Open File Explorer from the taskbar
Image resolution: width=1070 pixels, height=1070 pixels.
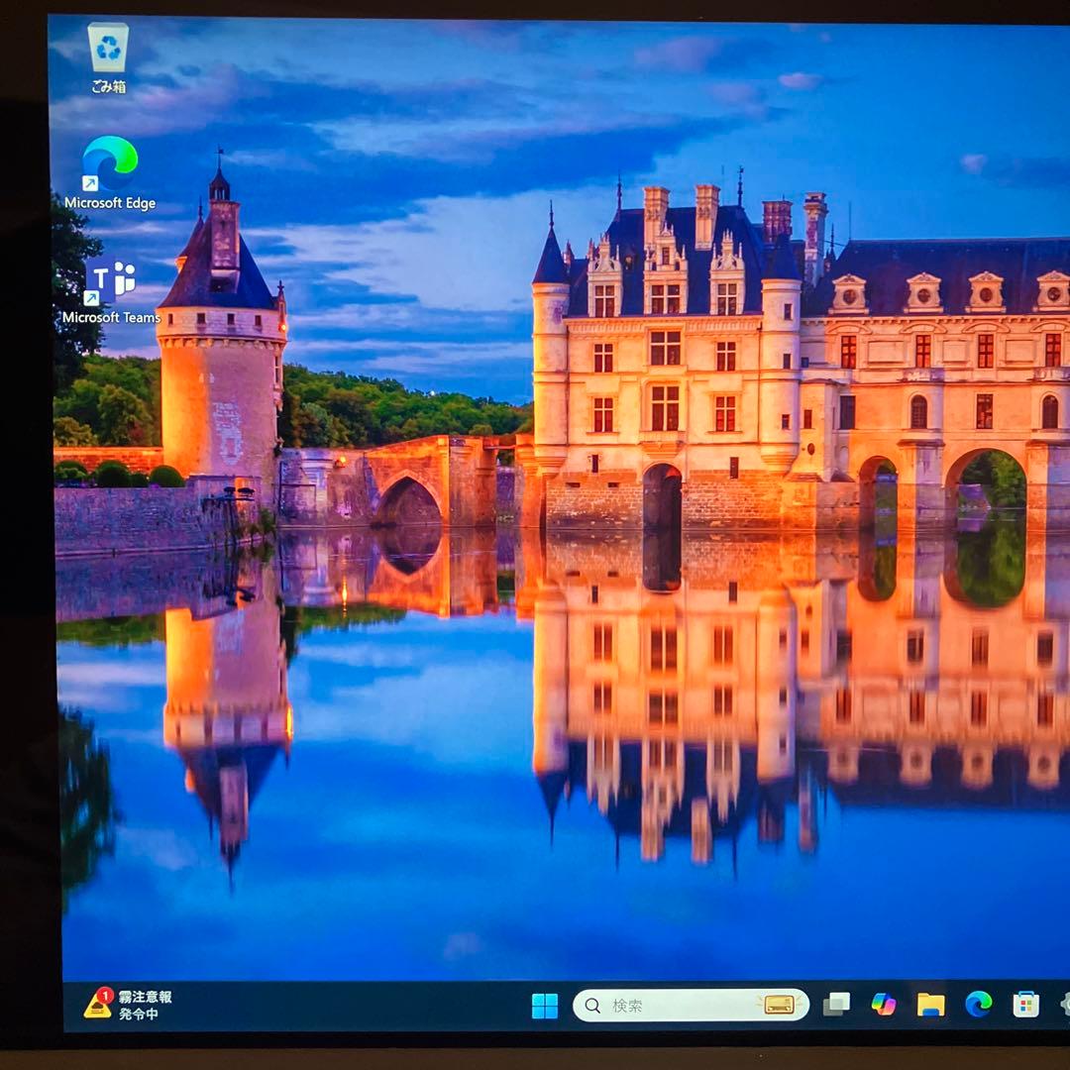pos(932,1006)
